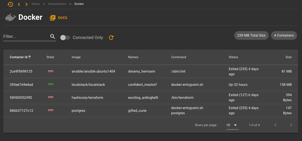Click image hashicorp/terraform
The height and width of the screenshot is (141, 302).
click(x=87, y=98)
